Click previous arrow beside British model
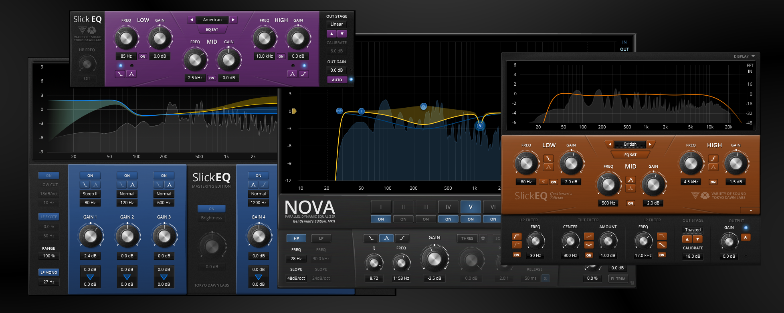The width and height of the screenshot is (784, 313). click(610, 144)
